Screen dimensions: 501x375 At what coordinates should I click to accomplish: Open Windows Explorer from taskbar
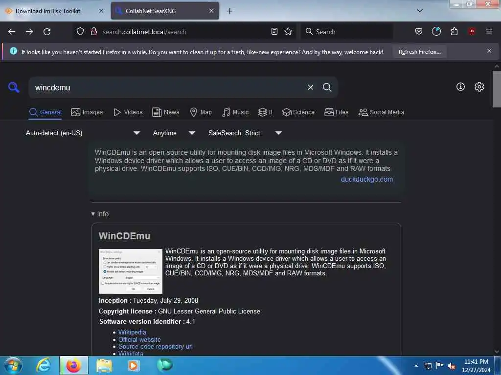[x=104, y=365]
